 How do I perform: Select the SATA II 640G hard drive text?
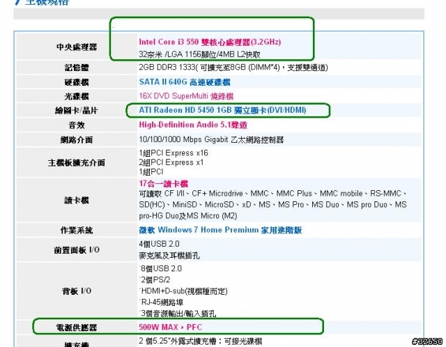tap(185, 82)
